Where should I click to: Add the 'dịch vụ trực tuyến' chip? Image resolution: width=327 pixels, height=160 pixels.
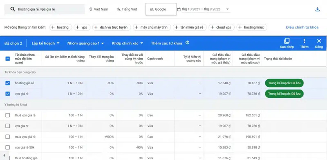(x=112, y=27)
